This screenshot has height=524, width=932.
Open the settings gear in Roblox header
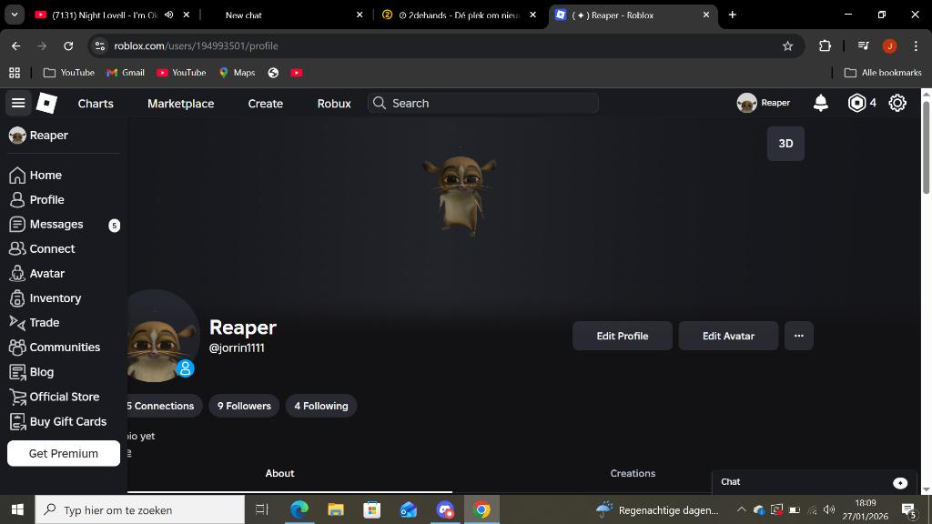click(x=897, y=104)
